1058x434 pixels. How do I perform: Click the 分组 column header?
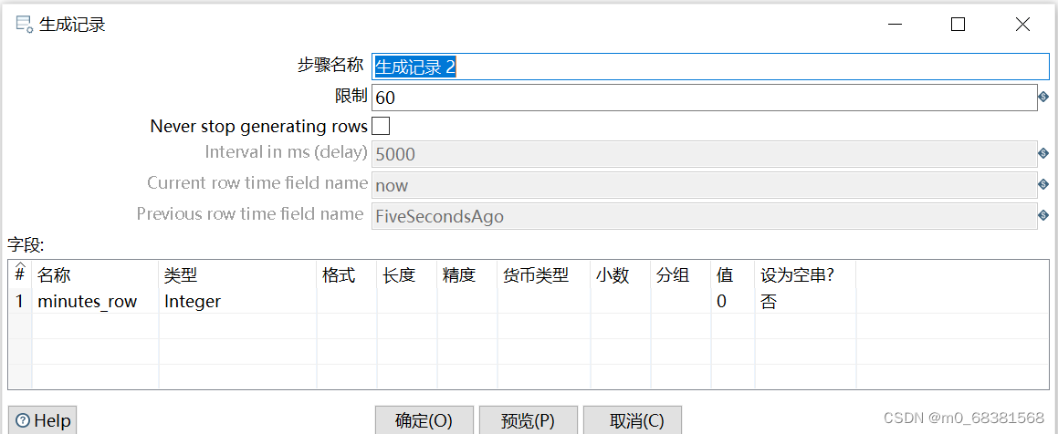[x=681, y=275]
